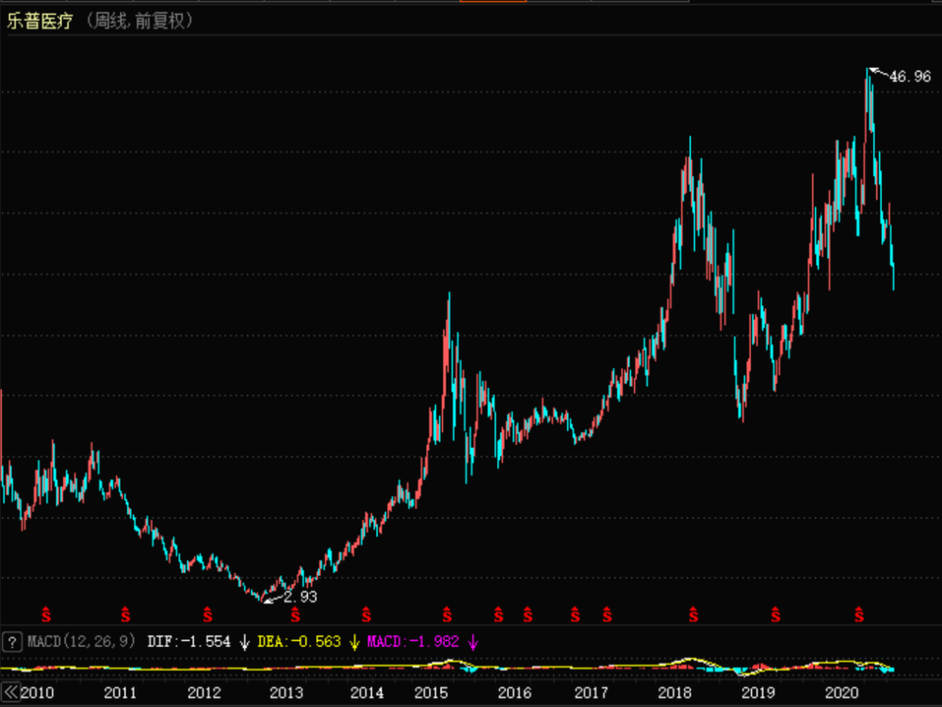Select the magenta MACD:-1.982 readout
This screenshot has height=707, width=942.
point(414,642)
